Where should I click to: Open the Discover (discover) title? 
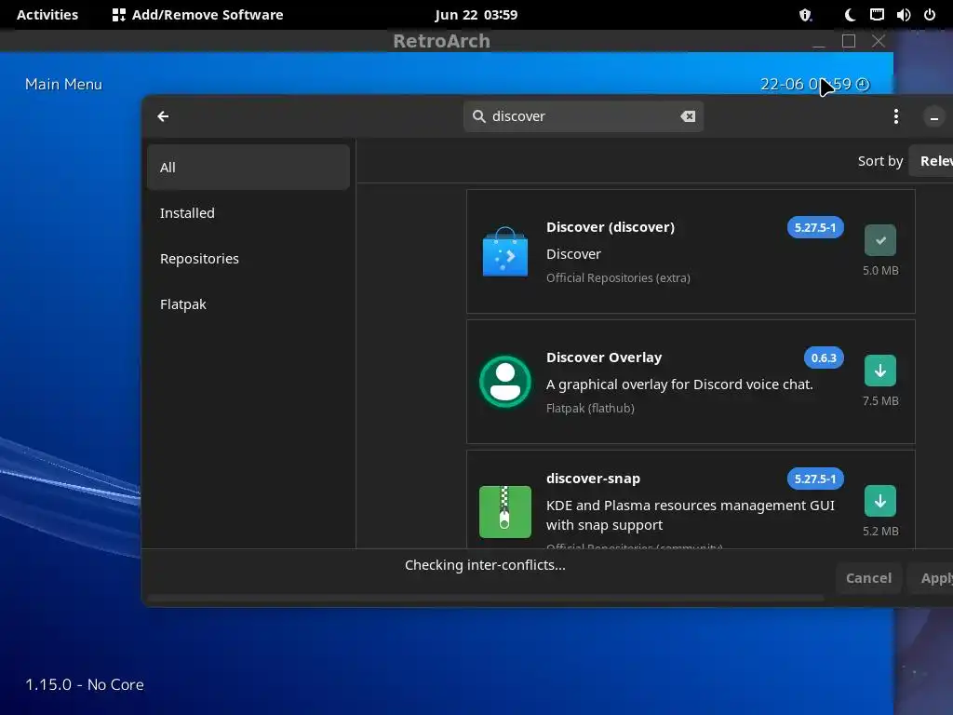(611, 227)
